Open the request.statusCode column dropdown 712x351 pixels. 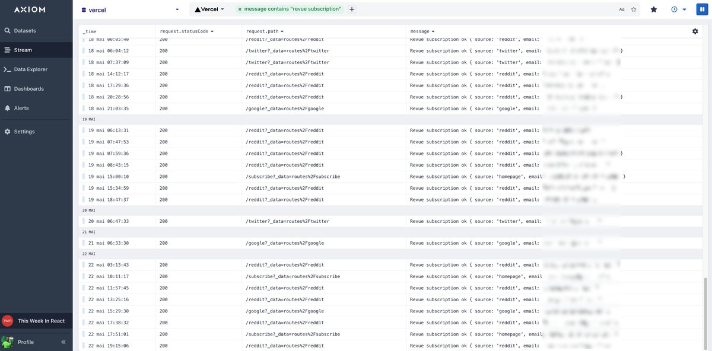tap(212, 31)
